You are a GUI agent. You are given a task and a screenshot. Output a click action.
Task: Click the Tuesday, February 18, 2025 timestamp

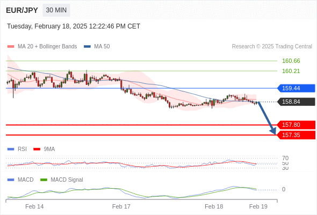pos(74,26)
